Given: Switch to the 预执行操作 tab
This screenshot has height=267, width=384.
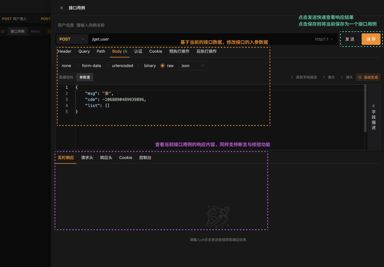Looking at the screenshot, I should click(179, 51).
